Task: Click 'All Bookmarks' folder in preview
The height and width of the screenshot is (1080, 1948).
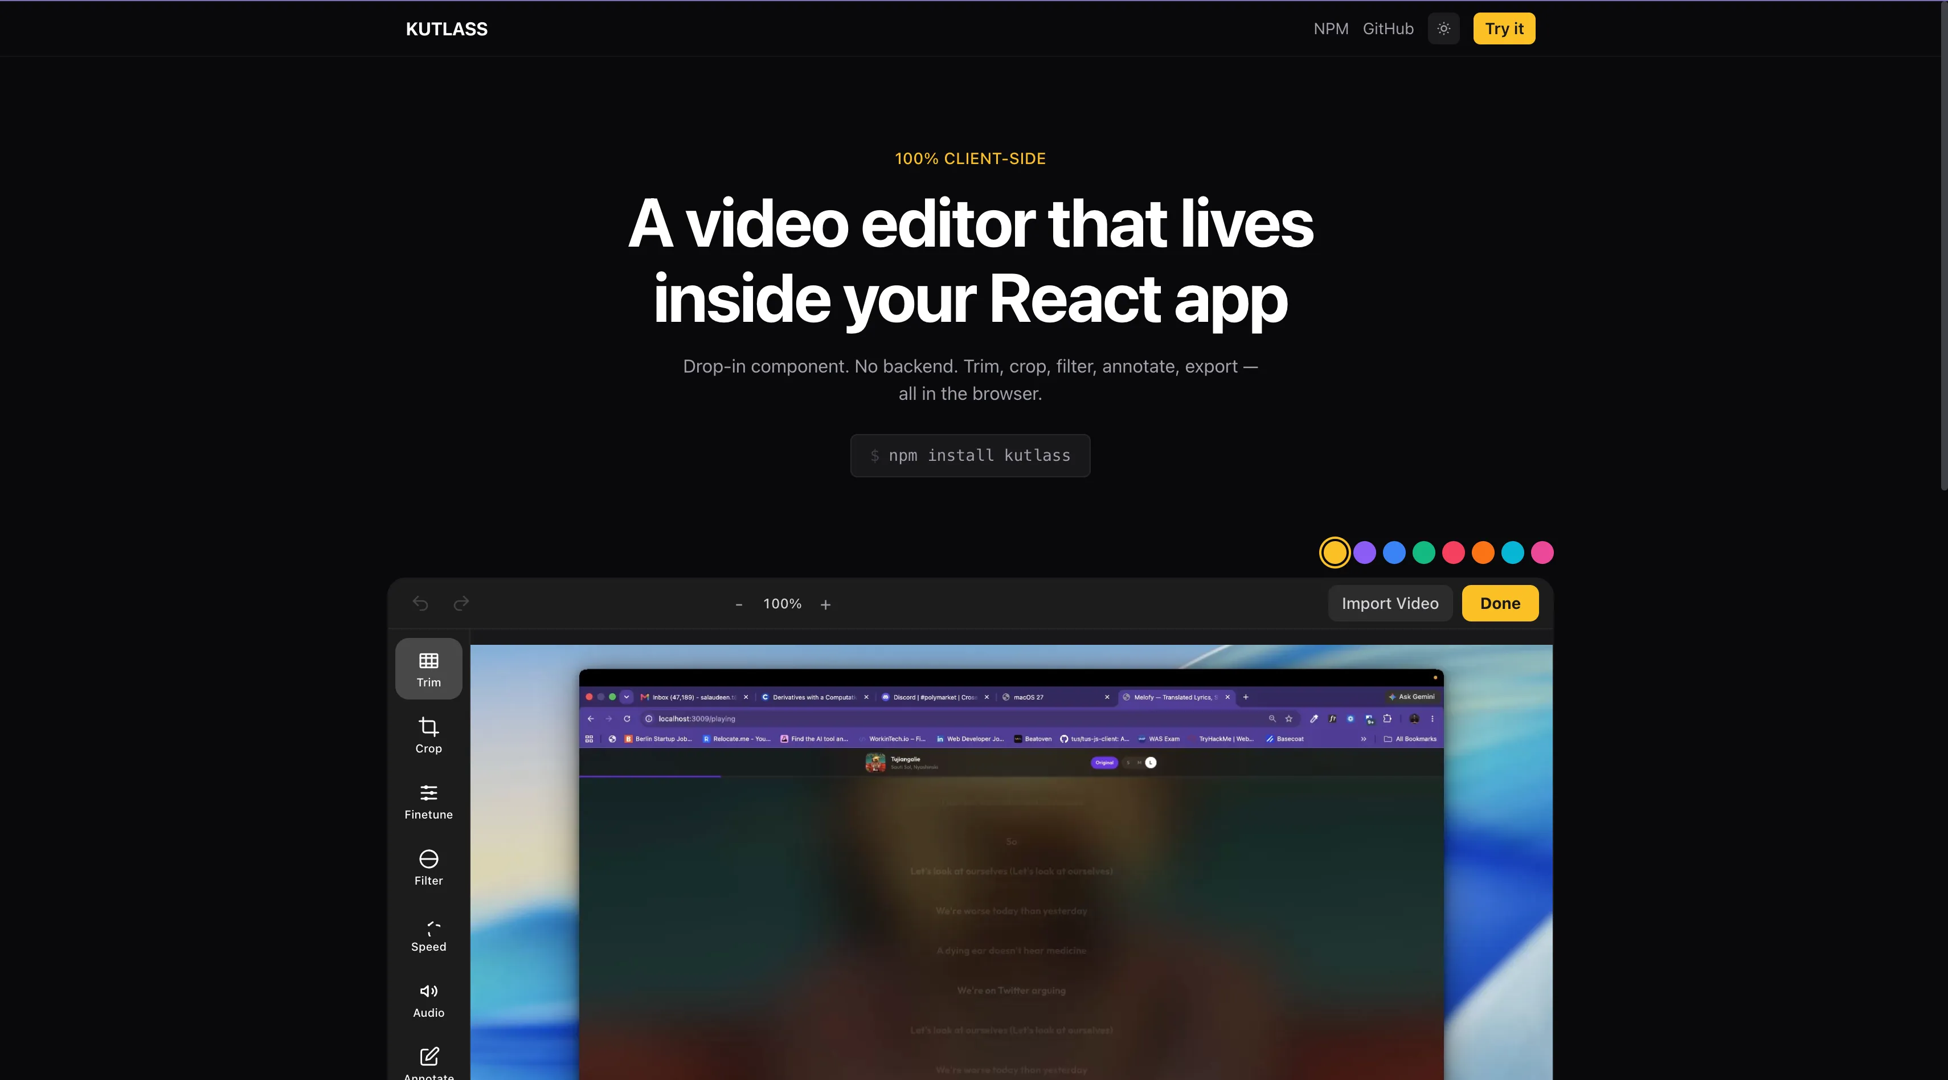Action: click(x=1410, y=739)
